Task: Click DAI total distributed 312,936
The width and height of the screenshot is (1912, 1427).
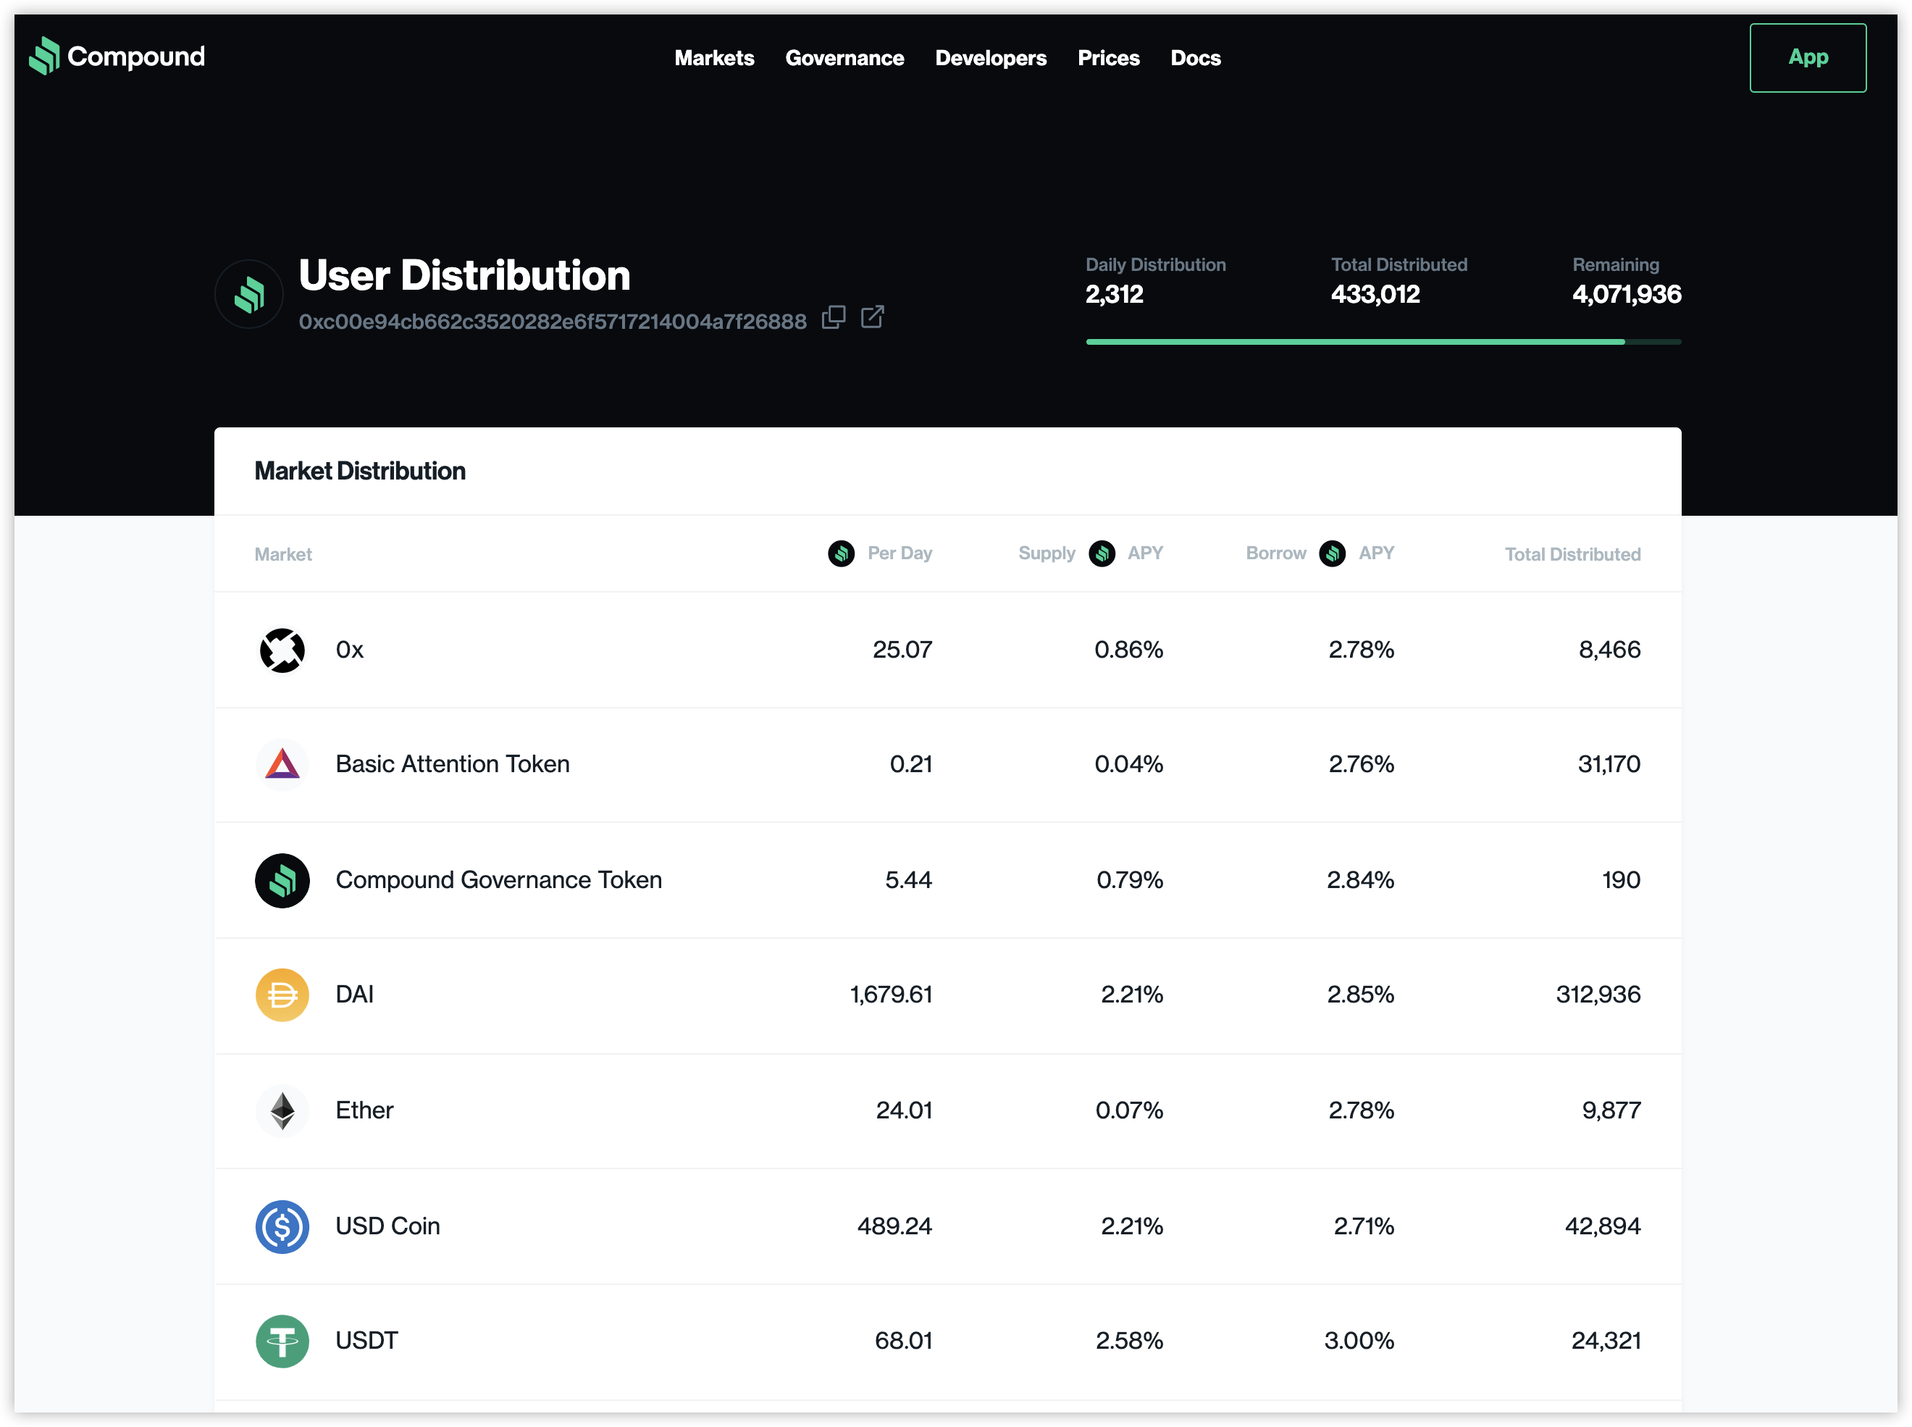Action: click(x=1598, y=995)
